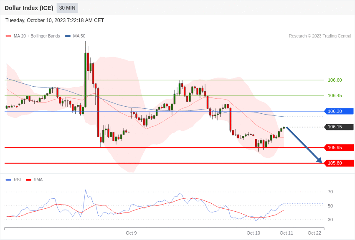The width and height of the screenshot is (355, 240).
Task: Click the 9MA legend red swatch
Action: click(x=28, y=180)
